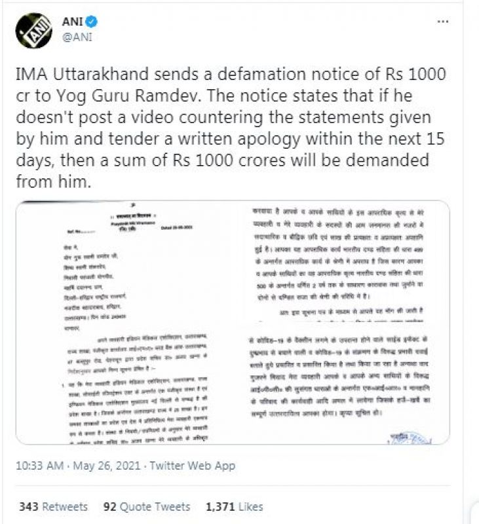The width and height of the screenshot is (479, 524).
Task: Click the letterhead at top of the letter
Action: (x=134, y=221)
